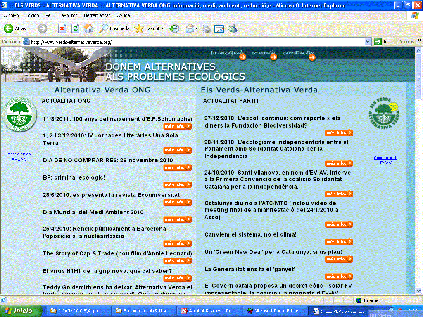This screenshot has height=317, width=423.
Task: Expand the mail icon dropdown arrow
Action: [x=197, y=28]
